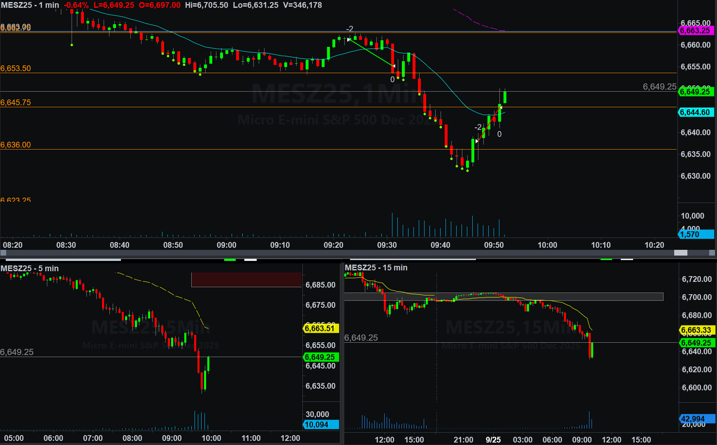
Task: Click the 09:30 time label on the 1 min axis
Action: tap(387, 245)
